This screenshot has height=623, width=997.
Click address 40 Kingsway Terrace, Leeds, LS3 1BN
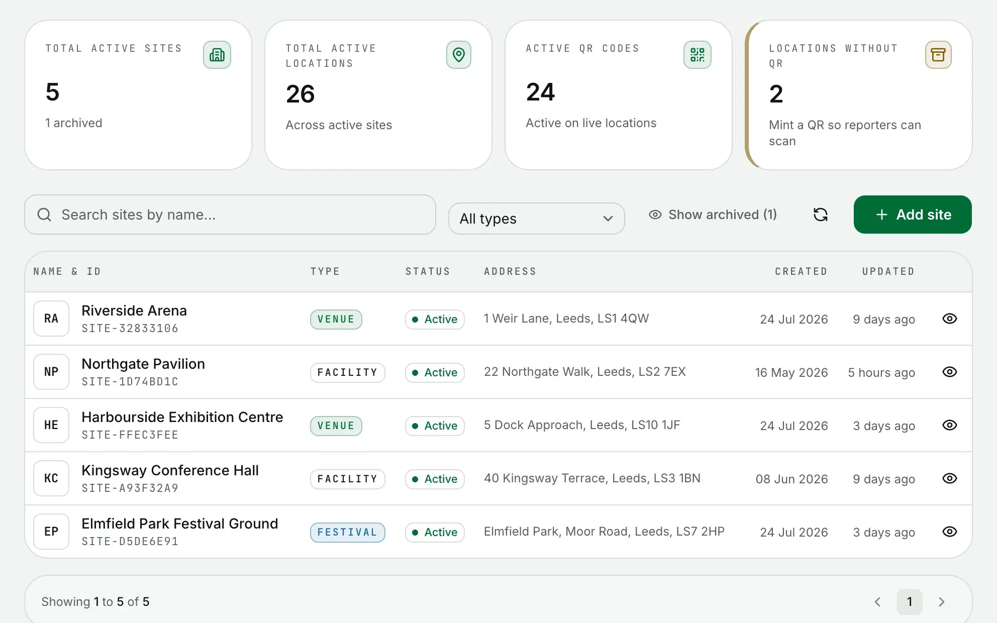592,478
